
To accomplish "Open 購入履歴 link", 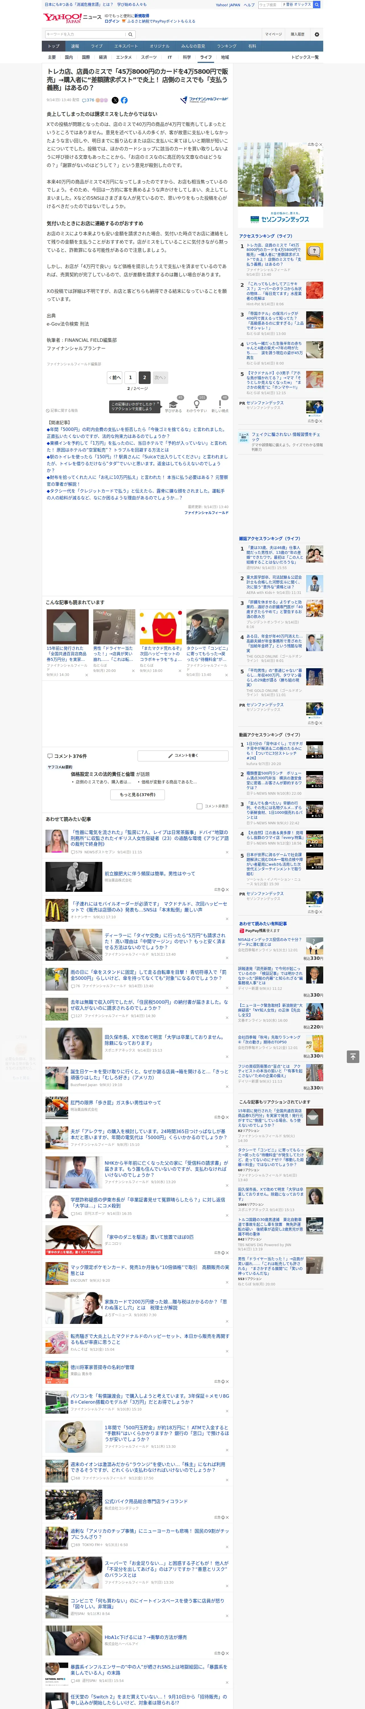I will [x=297, y=34].
